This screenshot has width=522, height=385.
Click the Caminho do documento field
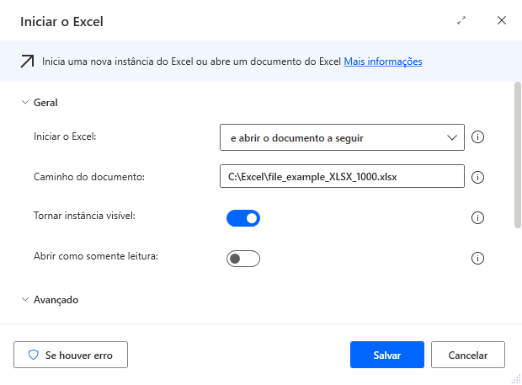(342, 176)
